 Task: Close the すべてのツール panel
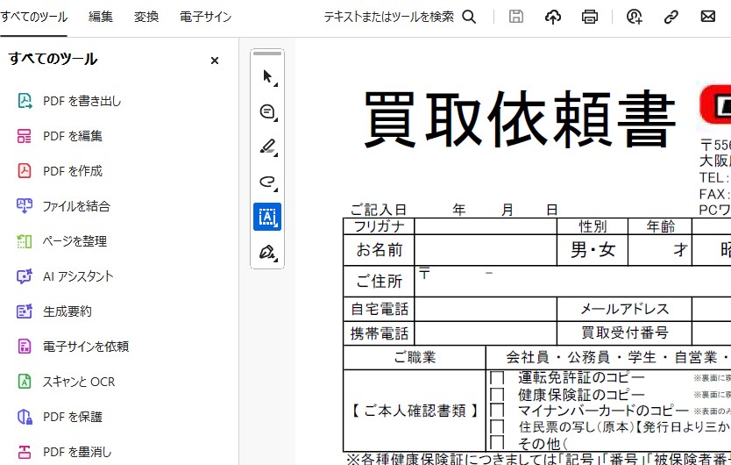(x=215, y=61)
